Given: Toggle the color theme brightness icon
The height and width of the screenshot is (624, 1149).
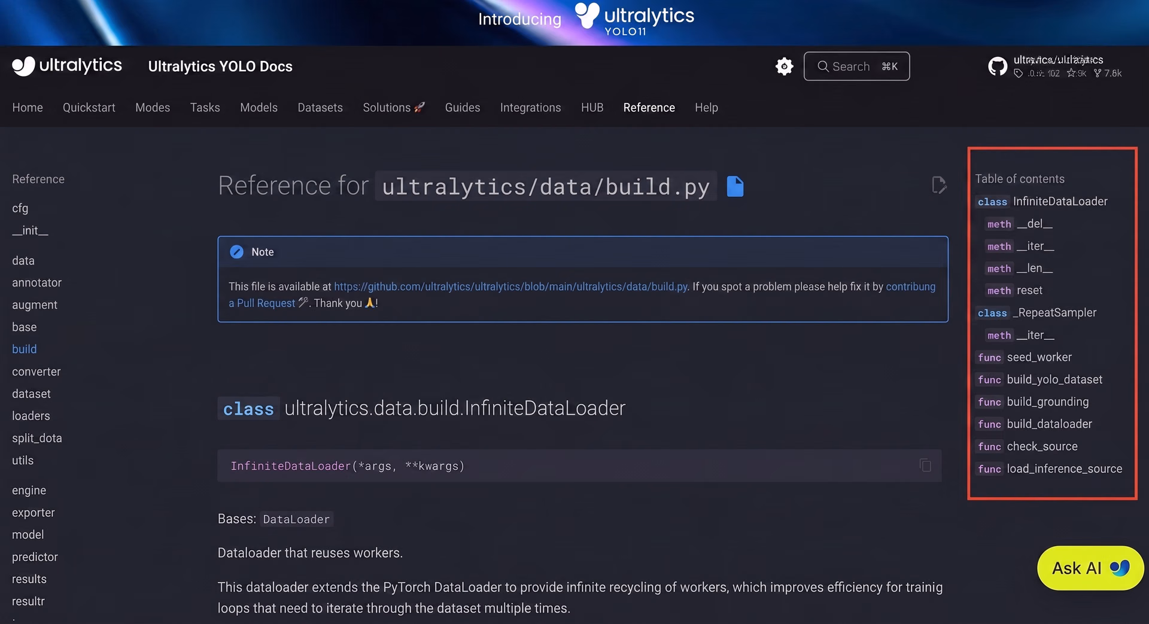Looking at the screenshot, I should click(x=784, y=66).
